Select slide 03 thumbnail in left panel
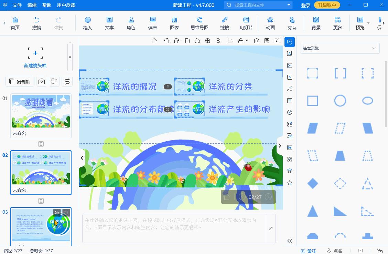The image size is (388, 254). 41,226
